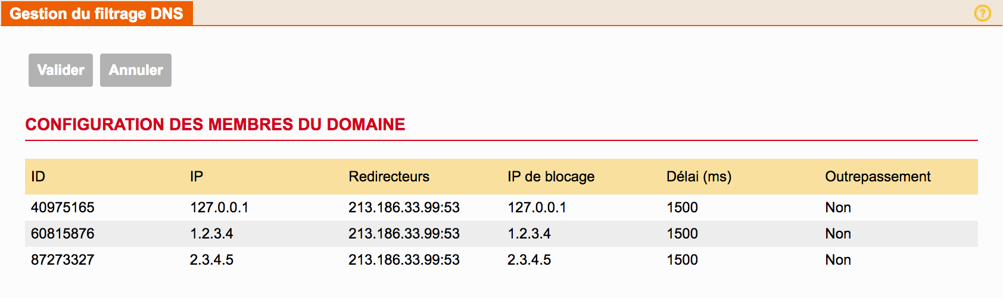Click the IP column header
The width and height of the screenshot is (1003, 298).
197,177
